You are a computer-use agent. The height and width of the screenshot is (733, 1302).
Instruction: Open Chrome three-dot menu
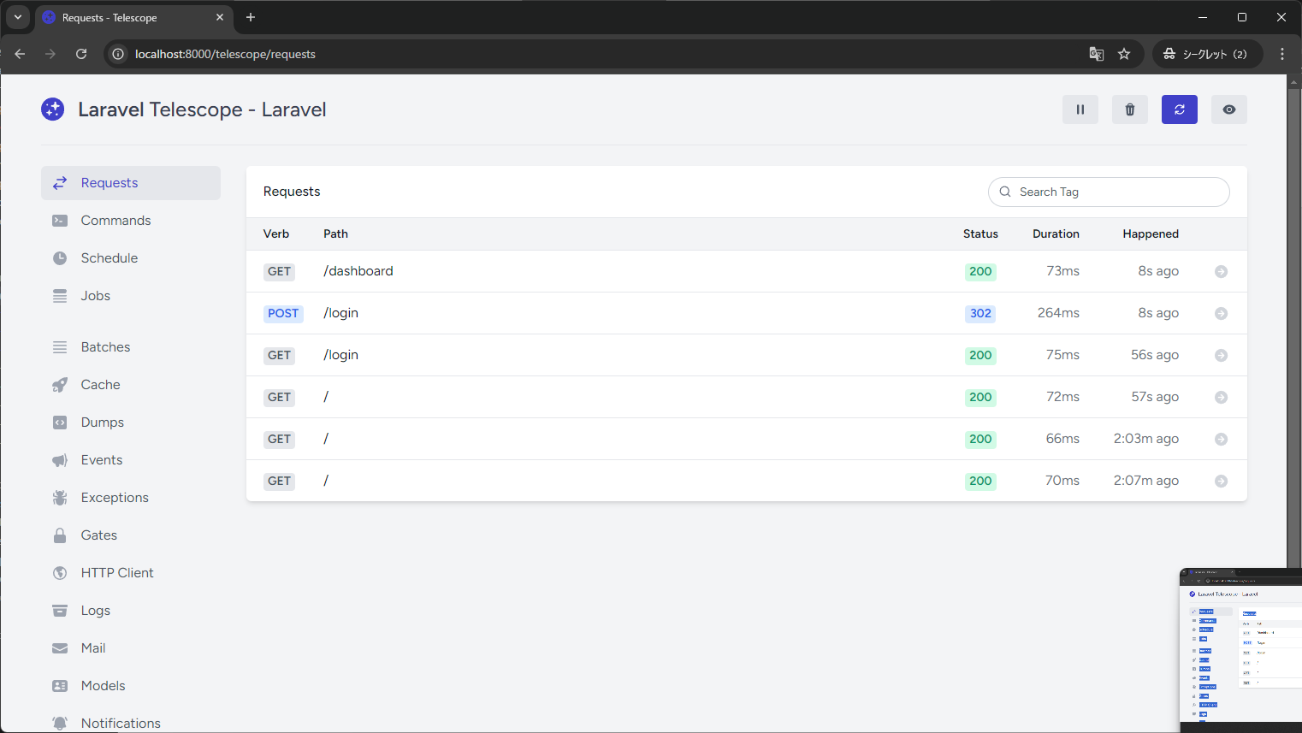click(1282, 54)
